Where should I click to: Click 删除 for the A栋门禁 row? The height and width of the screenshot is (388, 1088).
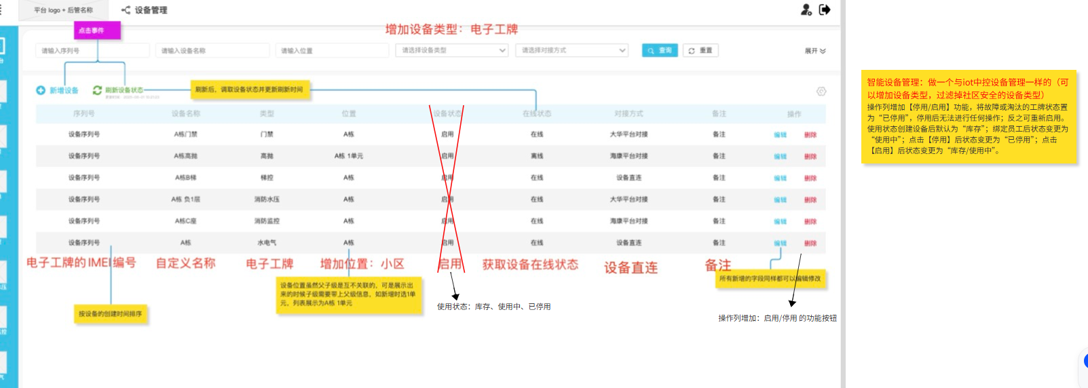pos(810,135)
